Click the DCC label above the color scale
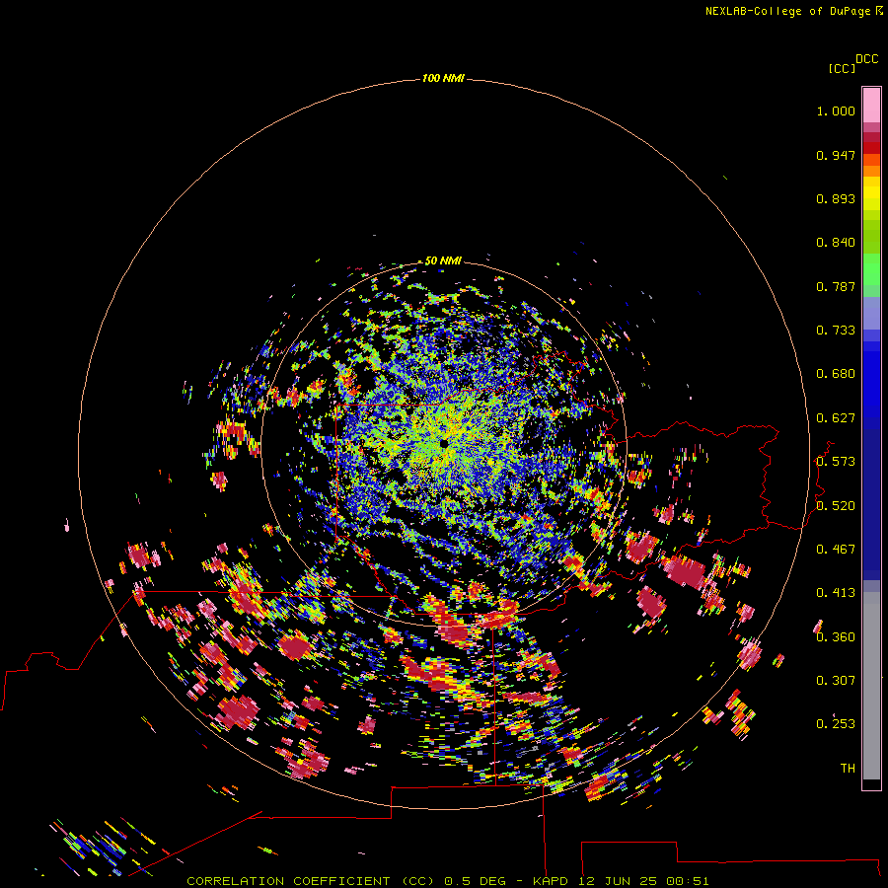Screen dimensions: 888x888 click(867, 59)
